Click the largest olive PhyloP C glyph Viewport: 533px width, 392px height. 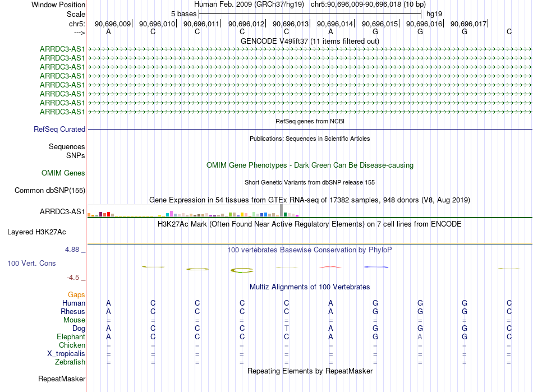tap(242, 270)
